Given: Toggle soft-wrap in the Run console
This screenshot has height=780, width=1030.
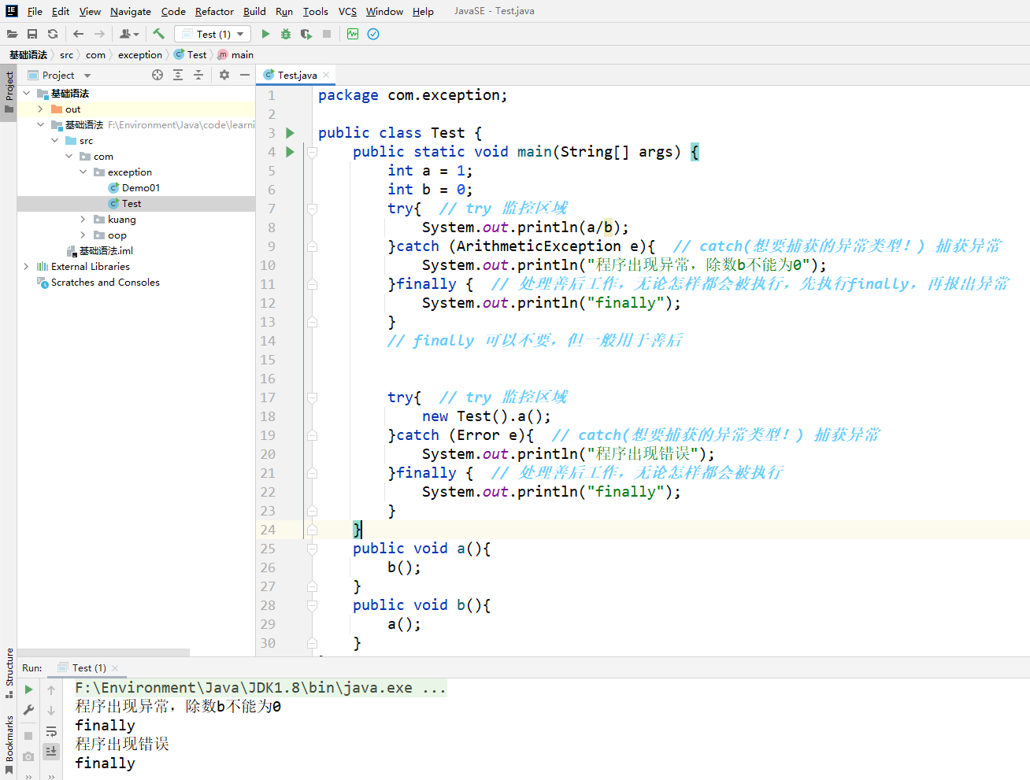Looking at the screenshot, I should (51, 731).
